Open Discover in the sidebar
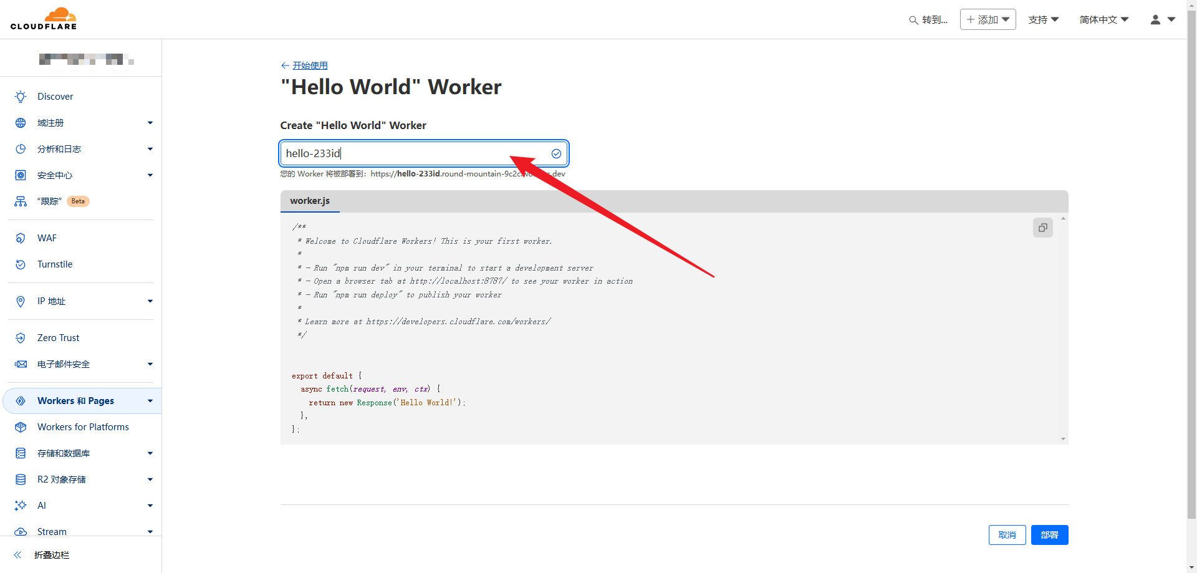 point(55,97)
